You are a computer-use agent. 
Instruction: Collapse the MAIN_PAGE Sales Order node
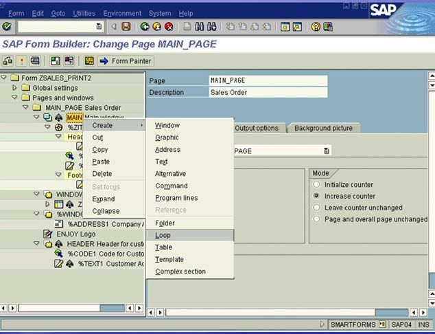coord(25,107)
